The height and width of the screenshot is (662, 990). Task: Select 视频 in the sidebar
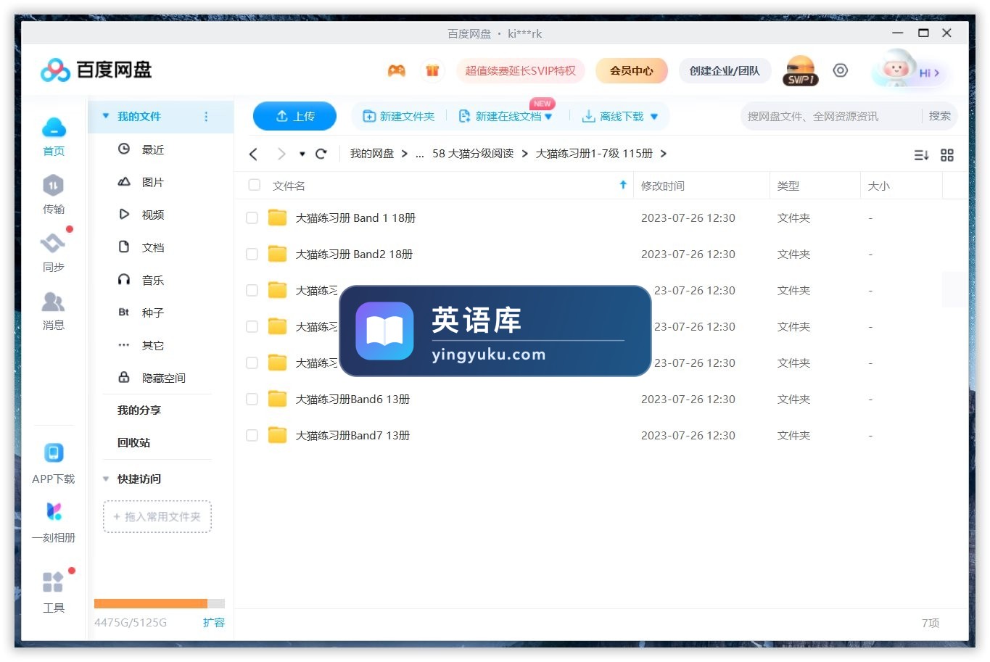[152, 215]
